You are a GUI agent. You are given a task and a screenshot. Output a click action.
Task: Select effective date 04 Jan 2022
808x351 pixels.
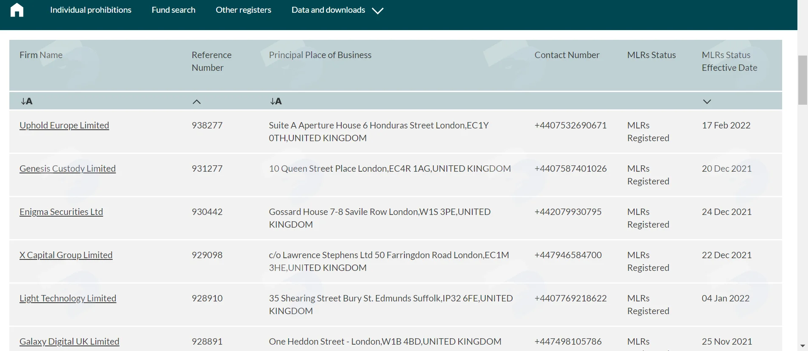pos(726,298)
